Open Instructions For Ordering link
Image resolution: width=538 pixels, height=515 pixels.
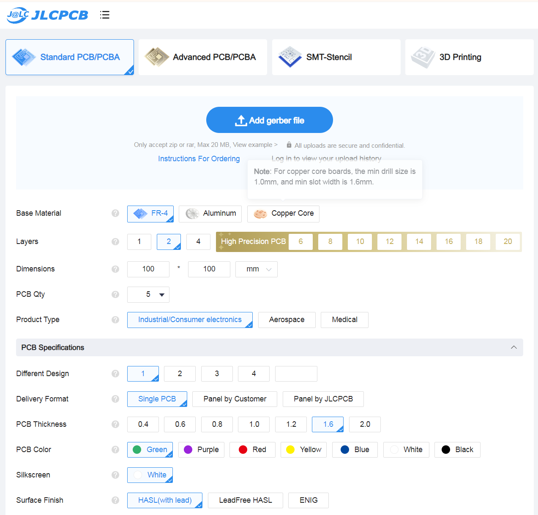199,159
